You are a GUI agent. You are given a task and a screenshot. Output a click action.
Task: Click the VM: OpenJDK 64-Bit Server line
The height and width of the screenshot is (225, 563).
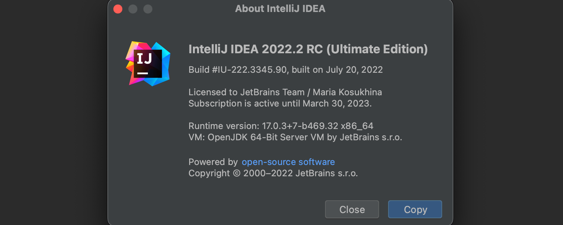click(x=295, y=137)
